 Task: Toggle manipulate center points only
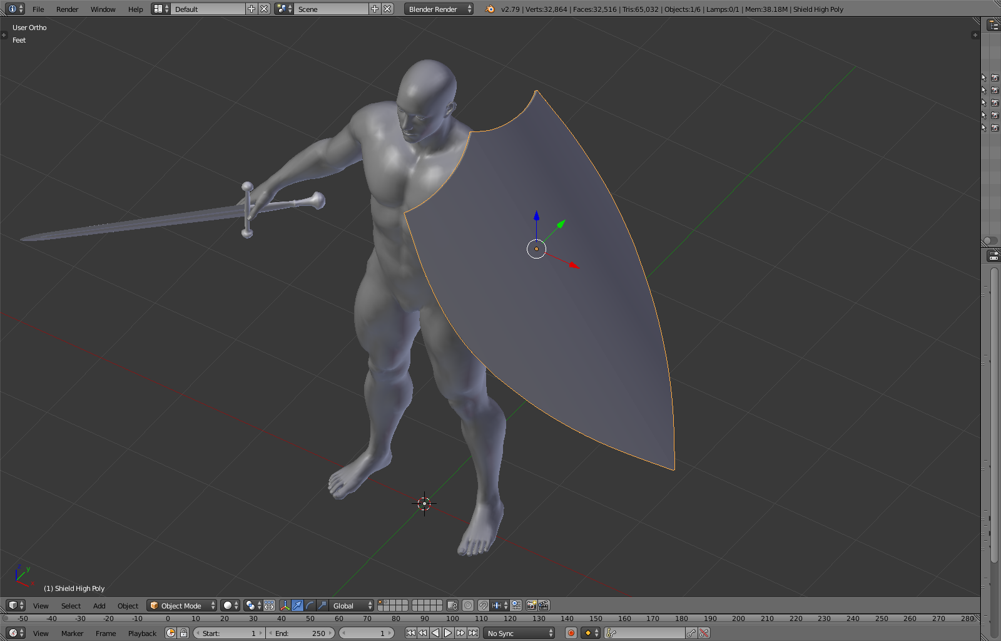click(x=269, y=605)
